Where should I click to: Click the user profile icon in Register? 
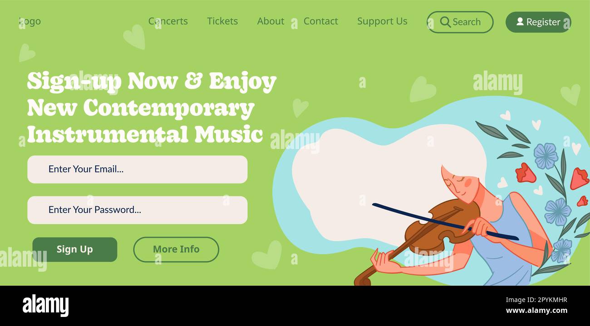coord(520,21)
